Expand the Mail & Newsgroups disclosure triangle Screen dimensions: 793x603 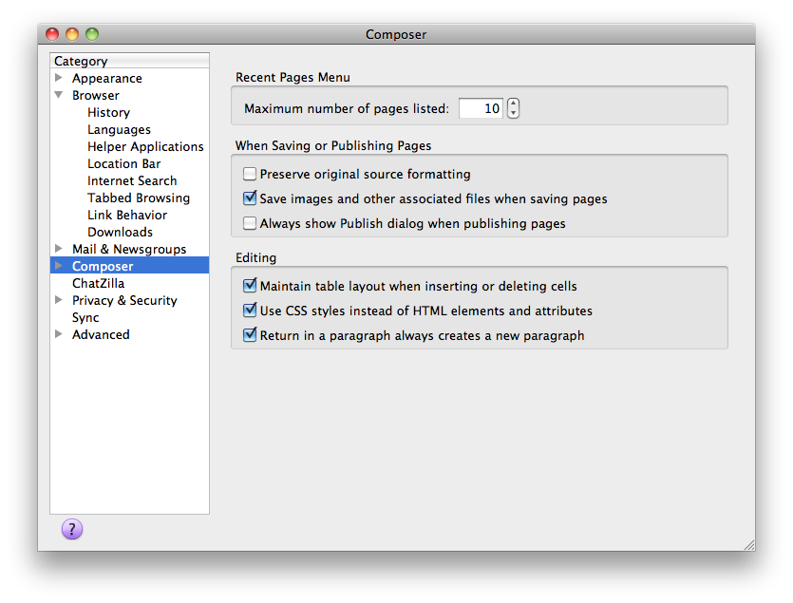[x=59, y=249]
